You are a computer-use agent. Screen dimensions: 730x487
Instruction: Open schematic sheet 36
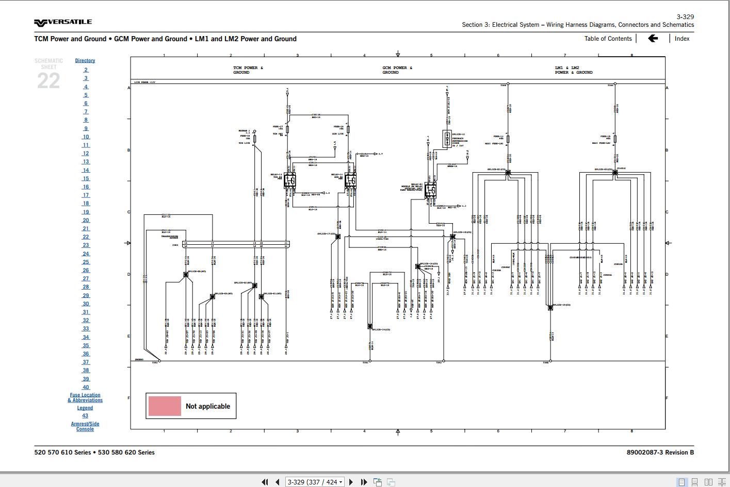86,354
